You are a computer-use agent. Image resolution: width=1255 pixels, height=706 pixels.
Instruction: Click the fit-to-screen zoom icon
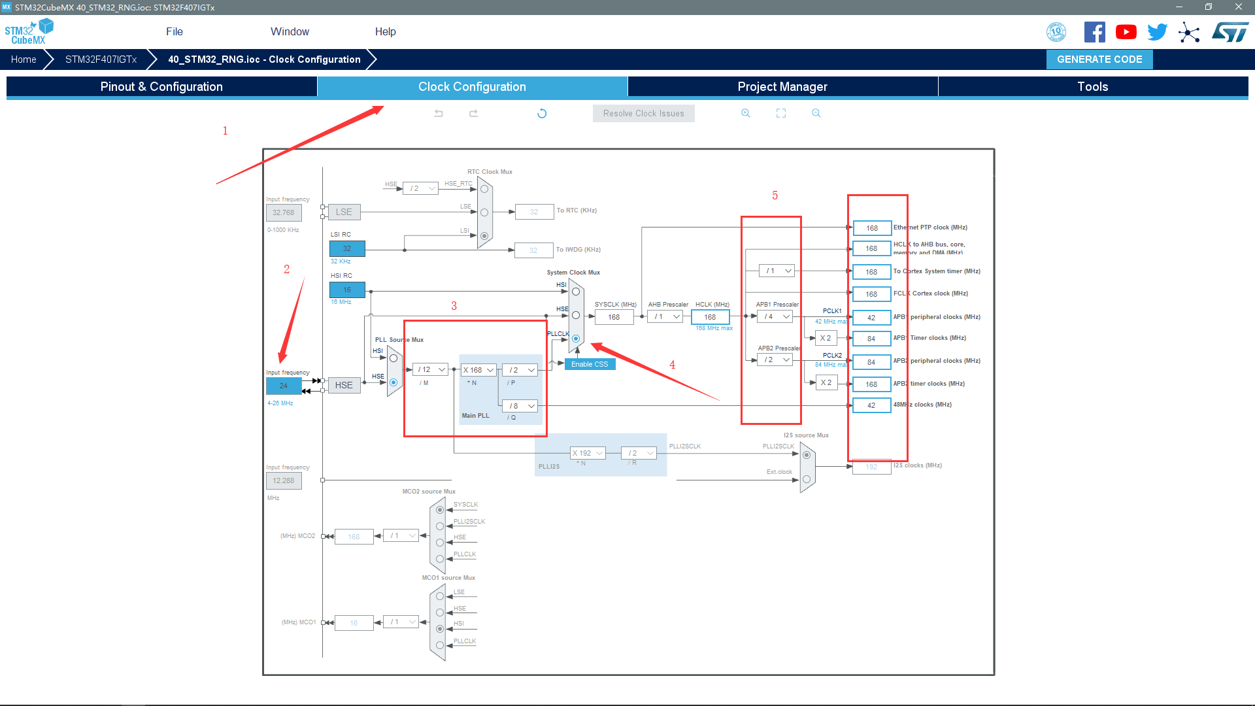coord(780,113)
